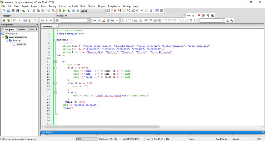
Task: Close the main.cpp editor tab
Action: click(x=57, y=26)
